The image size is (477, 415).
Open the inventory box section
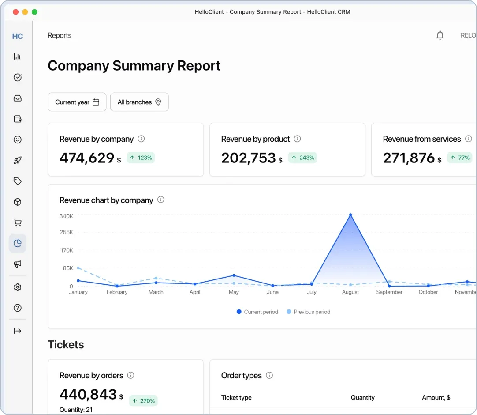pos(18,202)
